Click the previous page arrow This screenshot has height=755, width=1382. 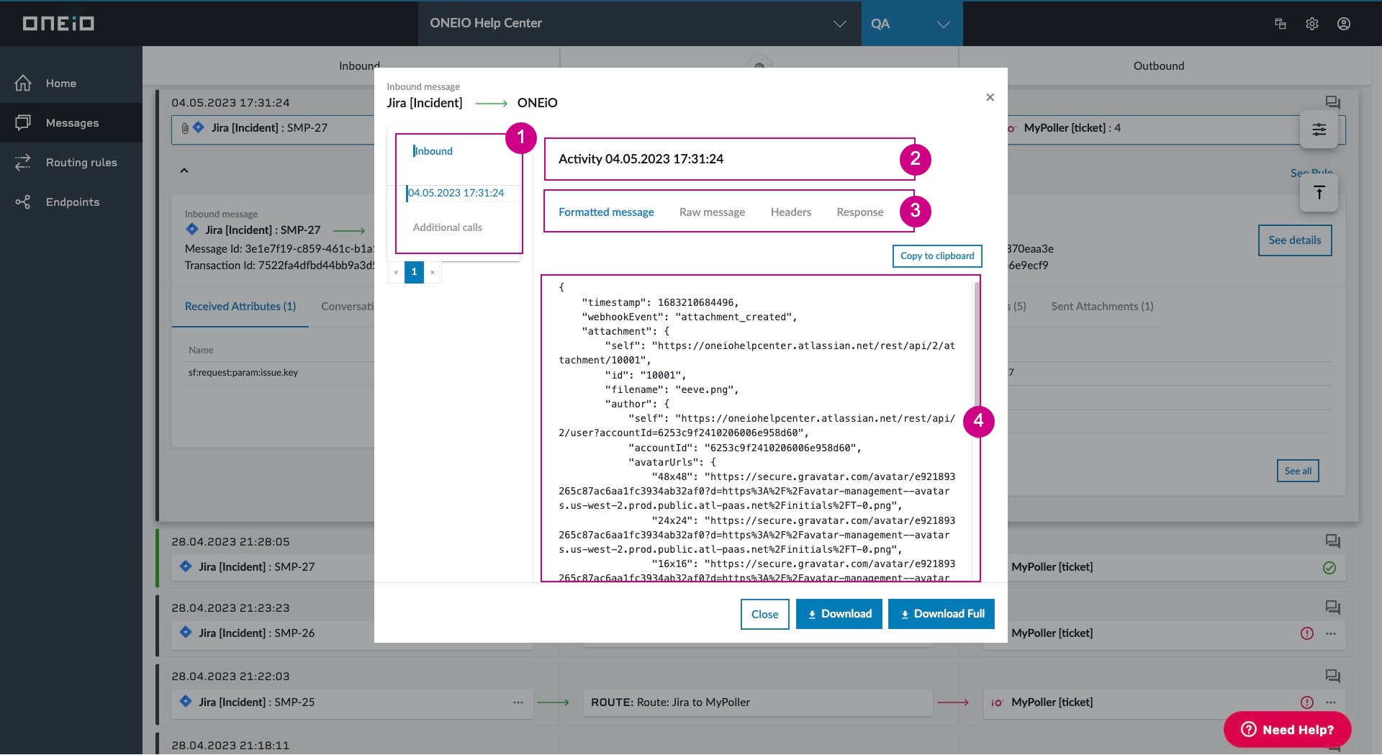pos(396,272)
